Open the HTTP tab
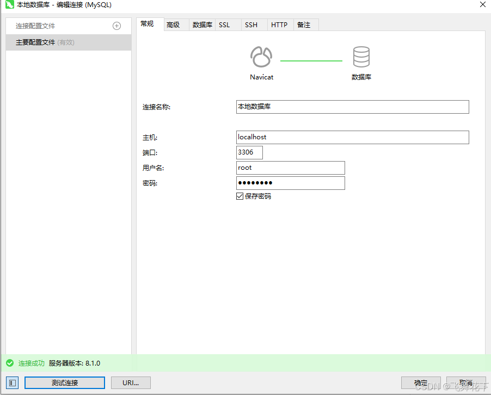This screenshot has width=491, height=395. point(279,24)
